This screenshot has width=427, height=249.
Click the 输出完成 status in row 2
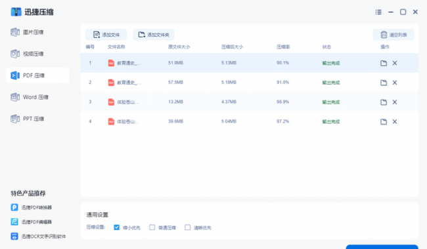point(331,83)
